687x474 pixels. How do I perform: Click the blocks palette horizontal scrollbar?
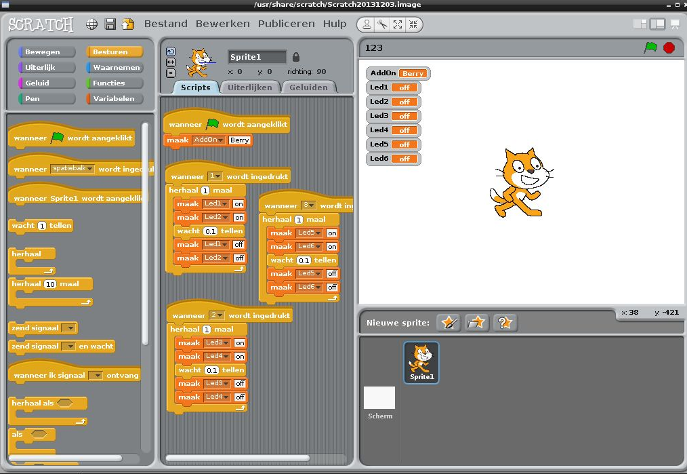[65, 458]
